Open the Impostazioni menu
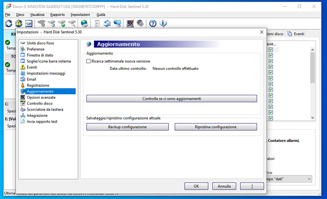This screenshot has height=199, width=327. (x=80, y=15)
